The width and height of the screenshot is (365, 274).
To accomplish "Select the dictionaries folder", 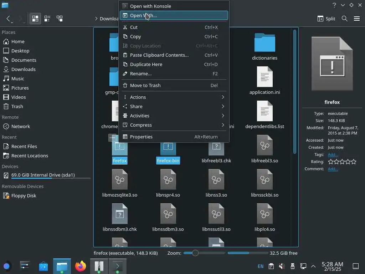I will (265, 47).
